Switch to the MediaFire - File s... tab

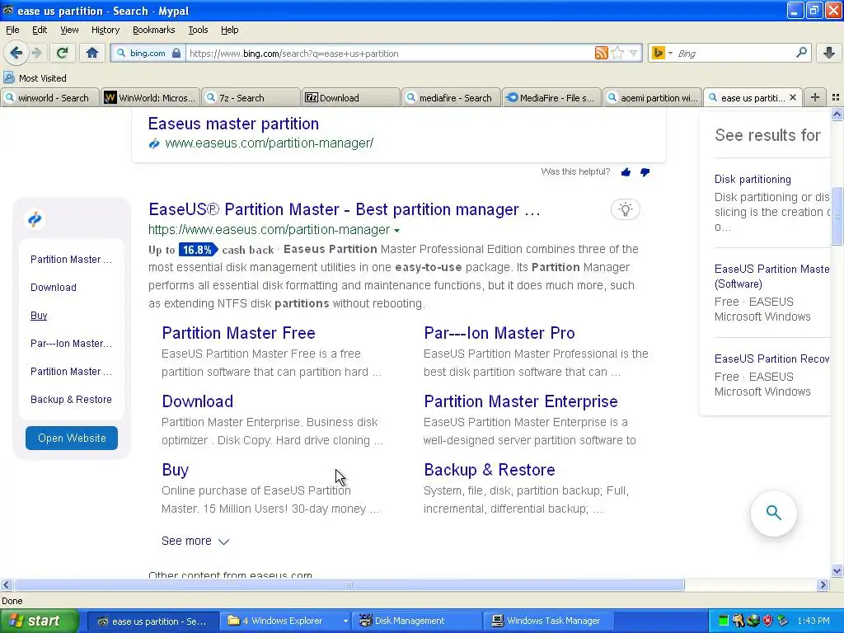click(551, 97)
